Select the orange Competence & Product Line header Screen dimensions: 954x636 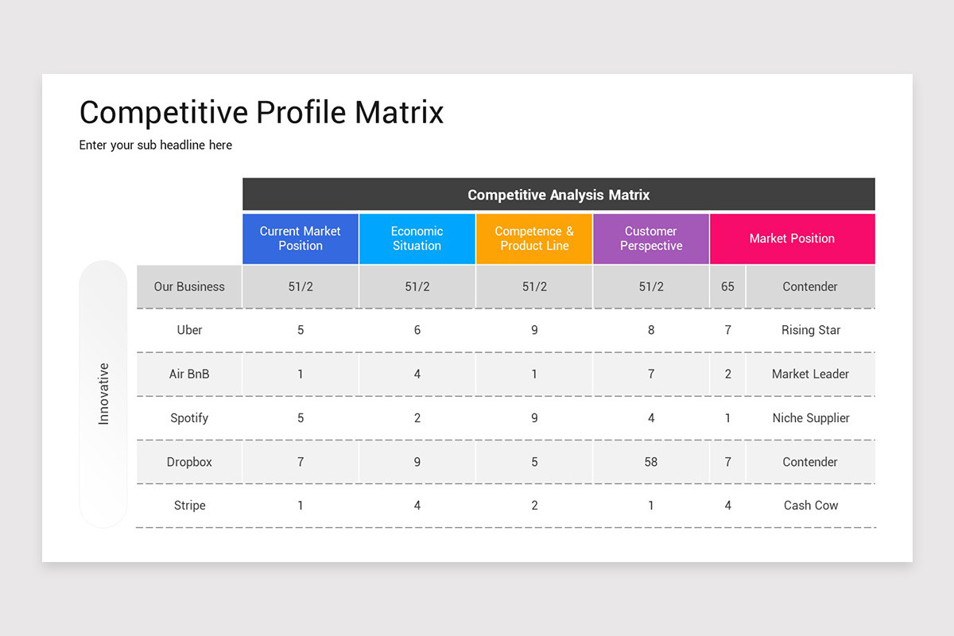[x=533, y=238]
